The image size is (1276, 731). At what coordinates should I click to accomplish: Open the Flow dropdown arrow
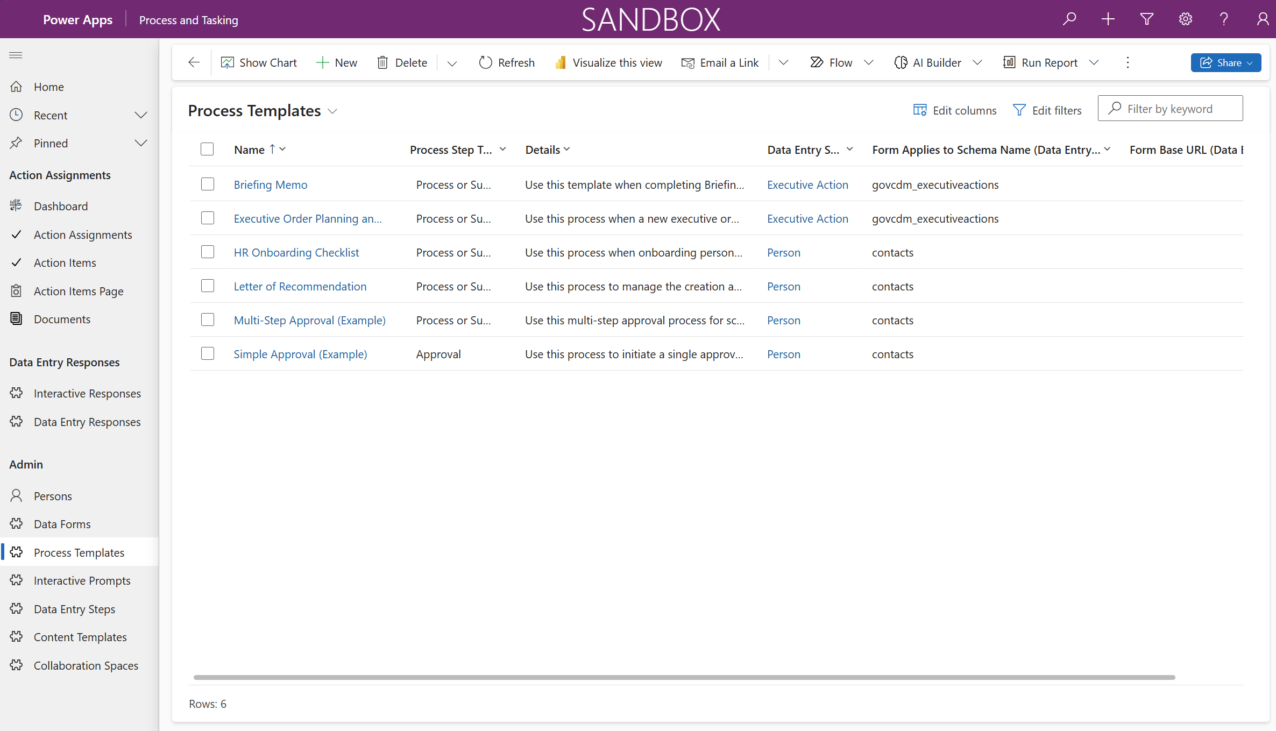(869, 62)
